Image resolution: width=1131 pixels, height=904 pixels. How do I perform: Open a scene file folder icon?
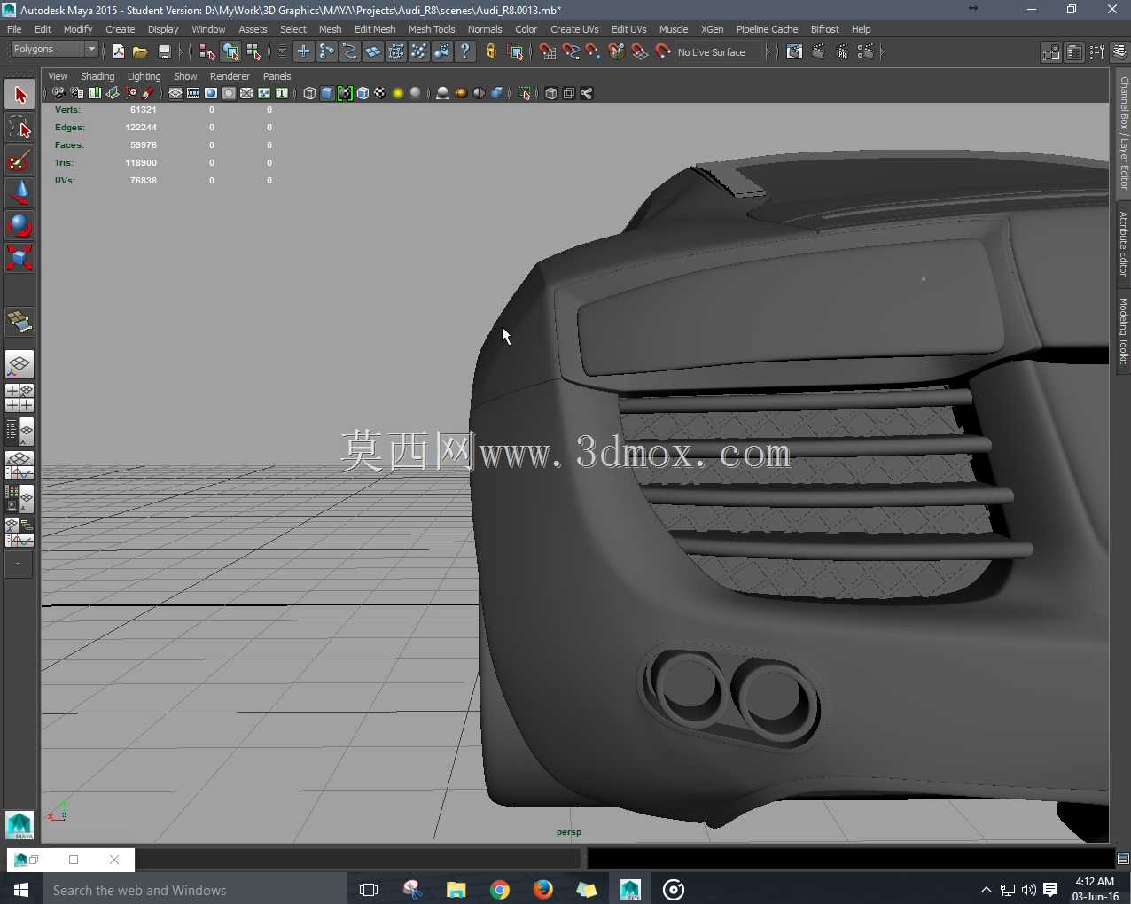(x=140, y=52)
